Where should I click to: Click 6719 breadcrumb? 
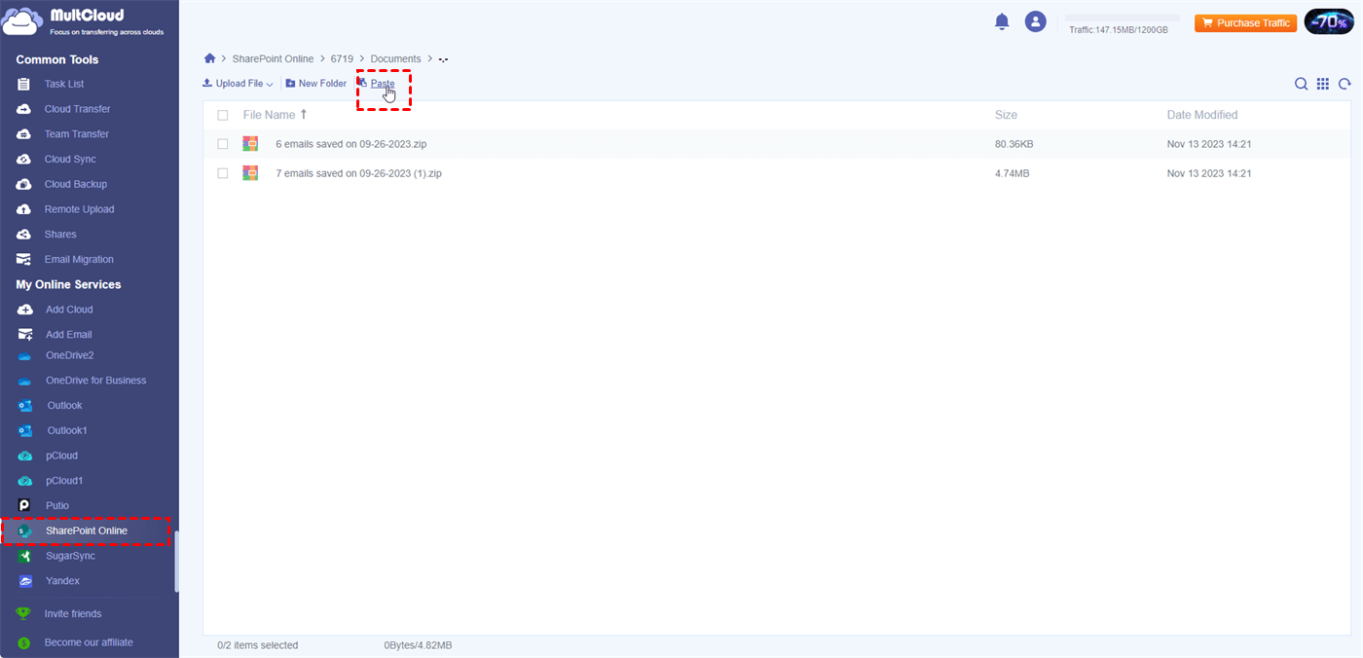342,59
